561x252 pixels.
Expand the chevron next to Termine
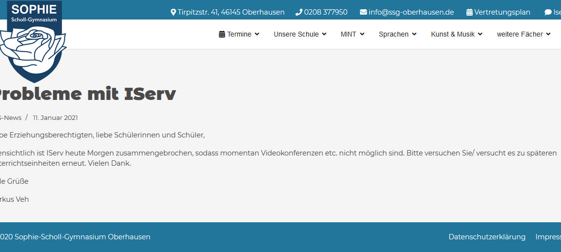click(257, 34)
